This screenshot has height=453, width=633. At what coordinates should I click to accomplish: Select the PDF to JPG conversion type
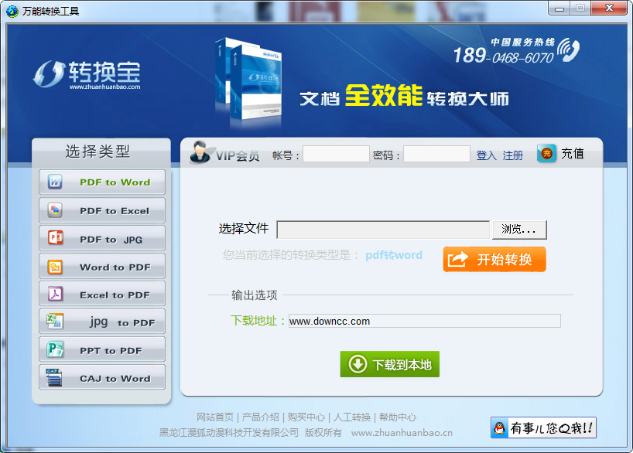coord(101,238)
